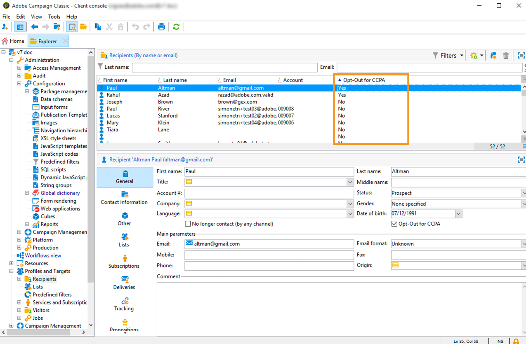Select the Contact information section icon
This screenshot has height=344, width=526.
[x=125, y=194]
